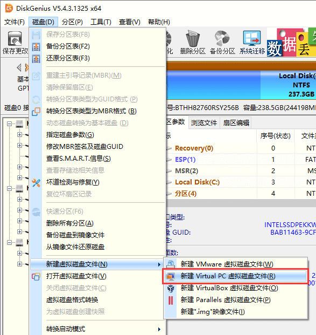Image resolution: width=316 pixels, height=335 pixels.
Task: Collapse the second disk tree node
Action: 9,188
